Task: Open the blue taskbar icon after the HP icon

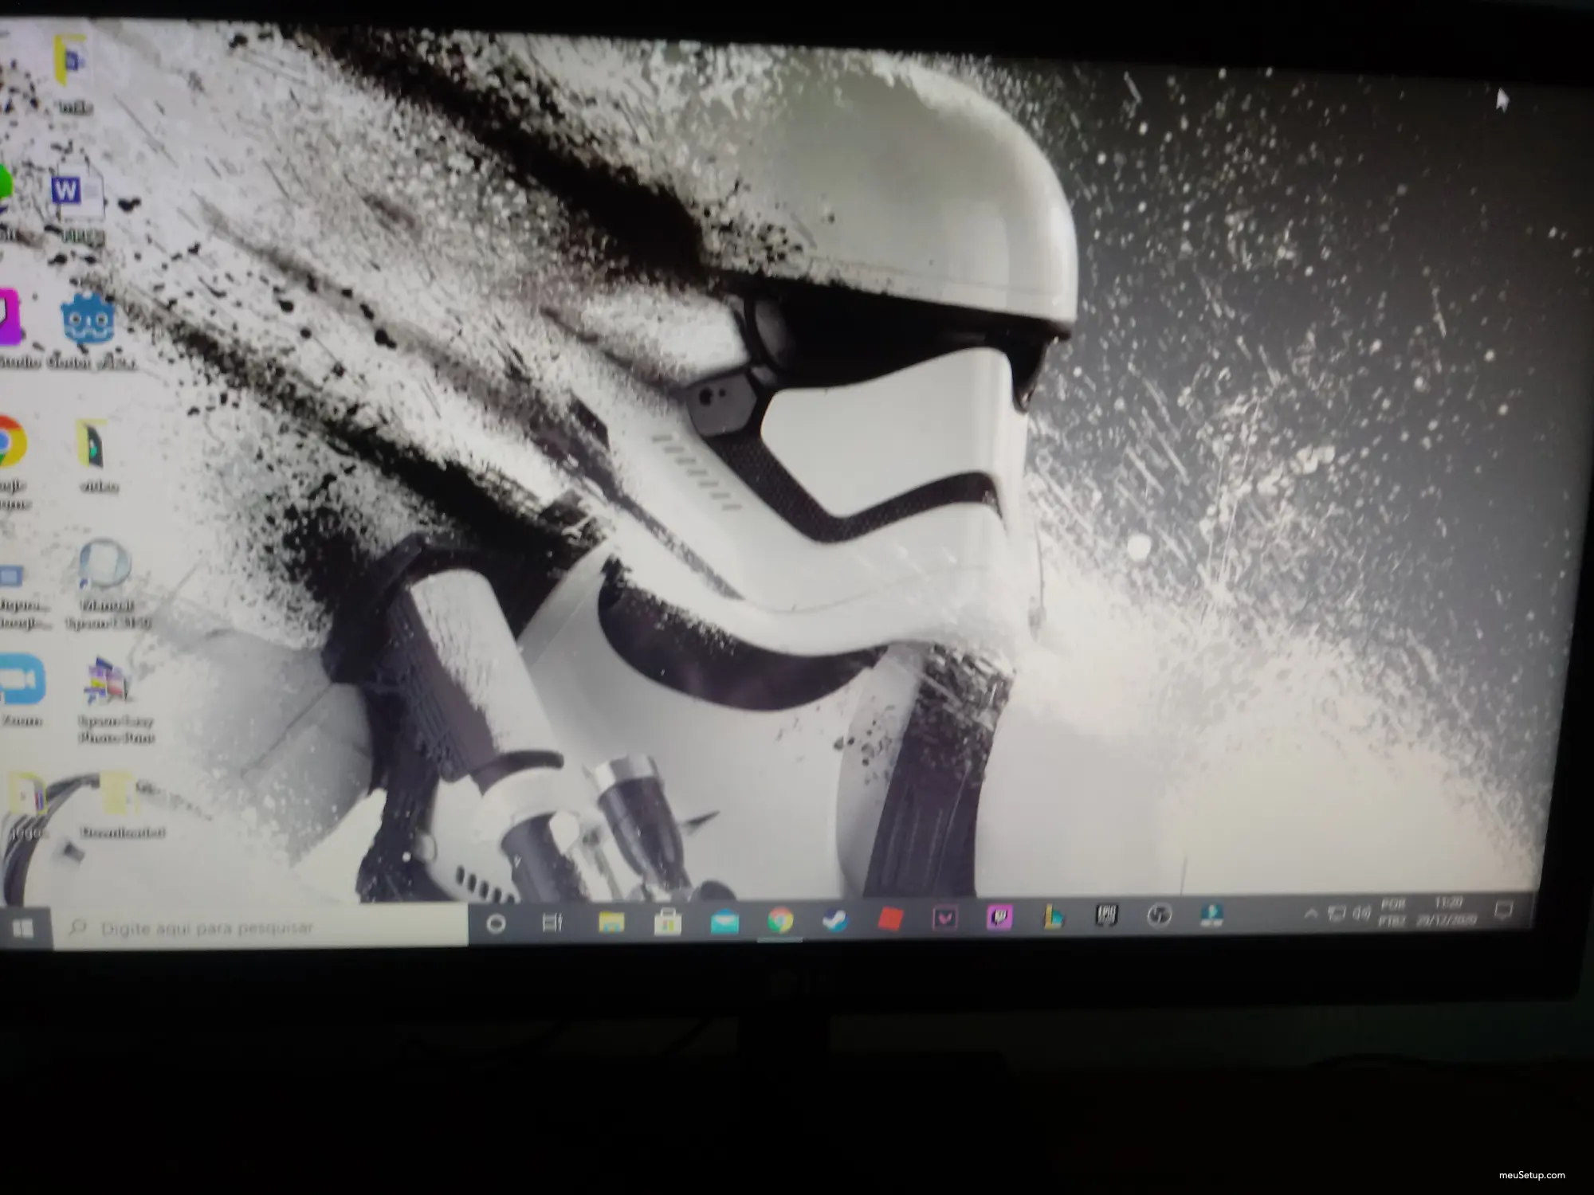Action: [1211, 915]
